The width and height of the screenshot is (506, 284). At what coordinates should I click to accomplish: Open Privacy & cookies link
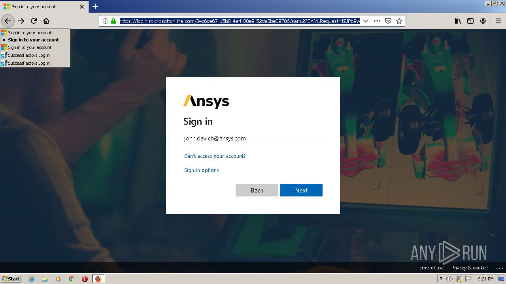tap(470, 268)
